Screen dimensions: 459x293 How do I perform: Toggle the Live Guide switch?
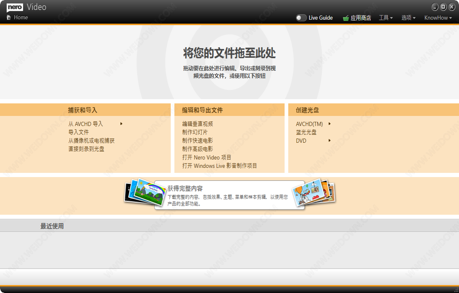(x=301, y=18)
